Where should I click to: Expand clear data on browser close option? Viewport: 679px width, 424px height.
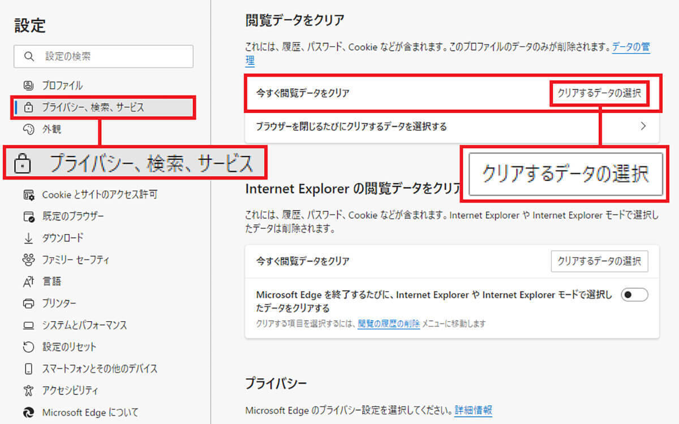click(x=643, y=126)
